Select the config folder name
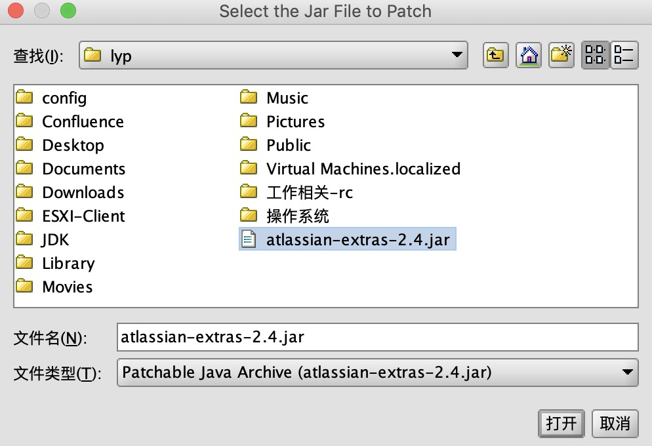Screen dimensions: 652x446 tap(64, 98)
